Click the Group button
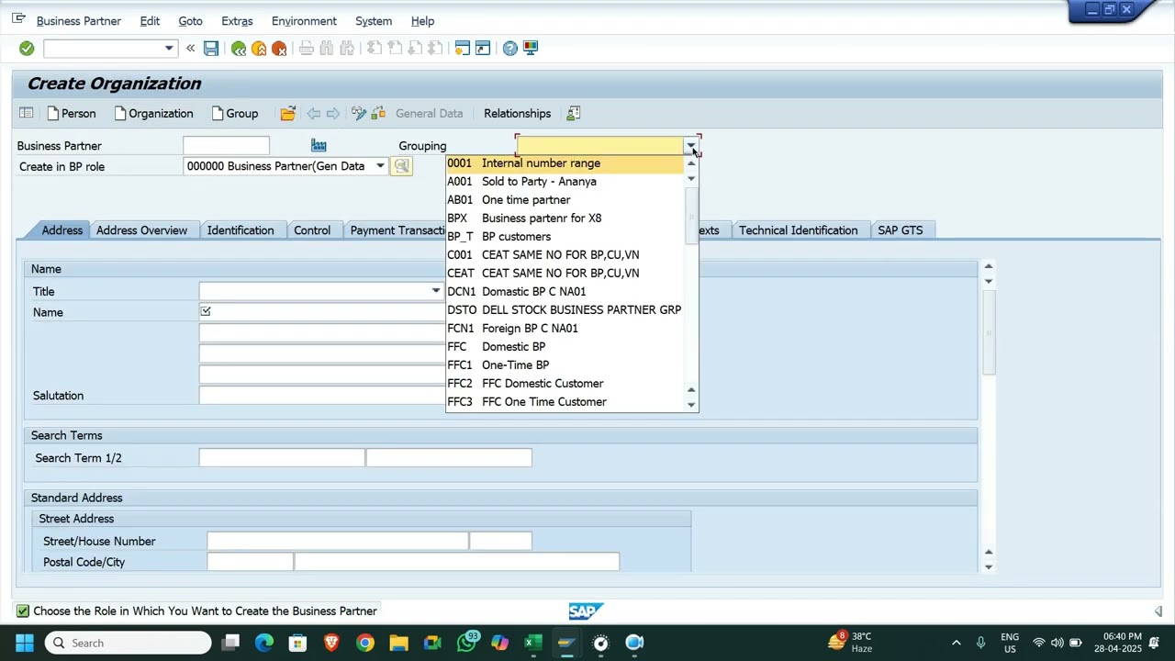1175x661 pixels. pos(235,113)
